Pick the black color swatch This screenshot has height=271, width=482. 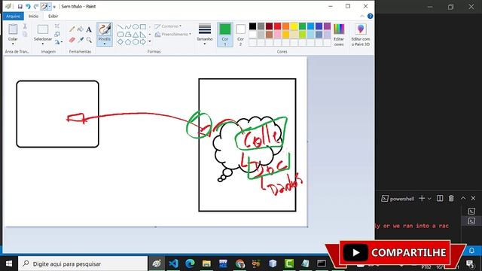click(253, 26)
